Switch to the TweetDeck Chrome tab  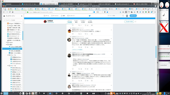click(x=11, y=4)
